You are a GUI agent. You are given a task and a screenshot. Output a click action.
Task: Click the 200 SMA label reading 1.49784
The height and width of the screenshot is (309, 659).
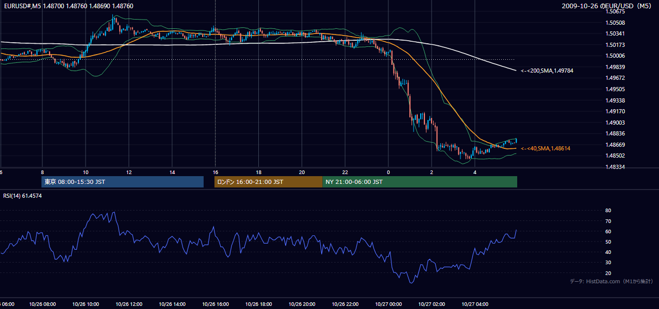547,71
